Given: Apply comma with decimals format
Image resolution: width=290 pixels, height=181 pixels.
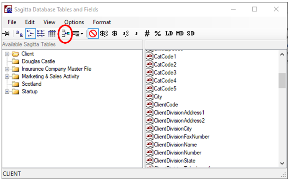Looking at the screenshot, I should [126, 34].
